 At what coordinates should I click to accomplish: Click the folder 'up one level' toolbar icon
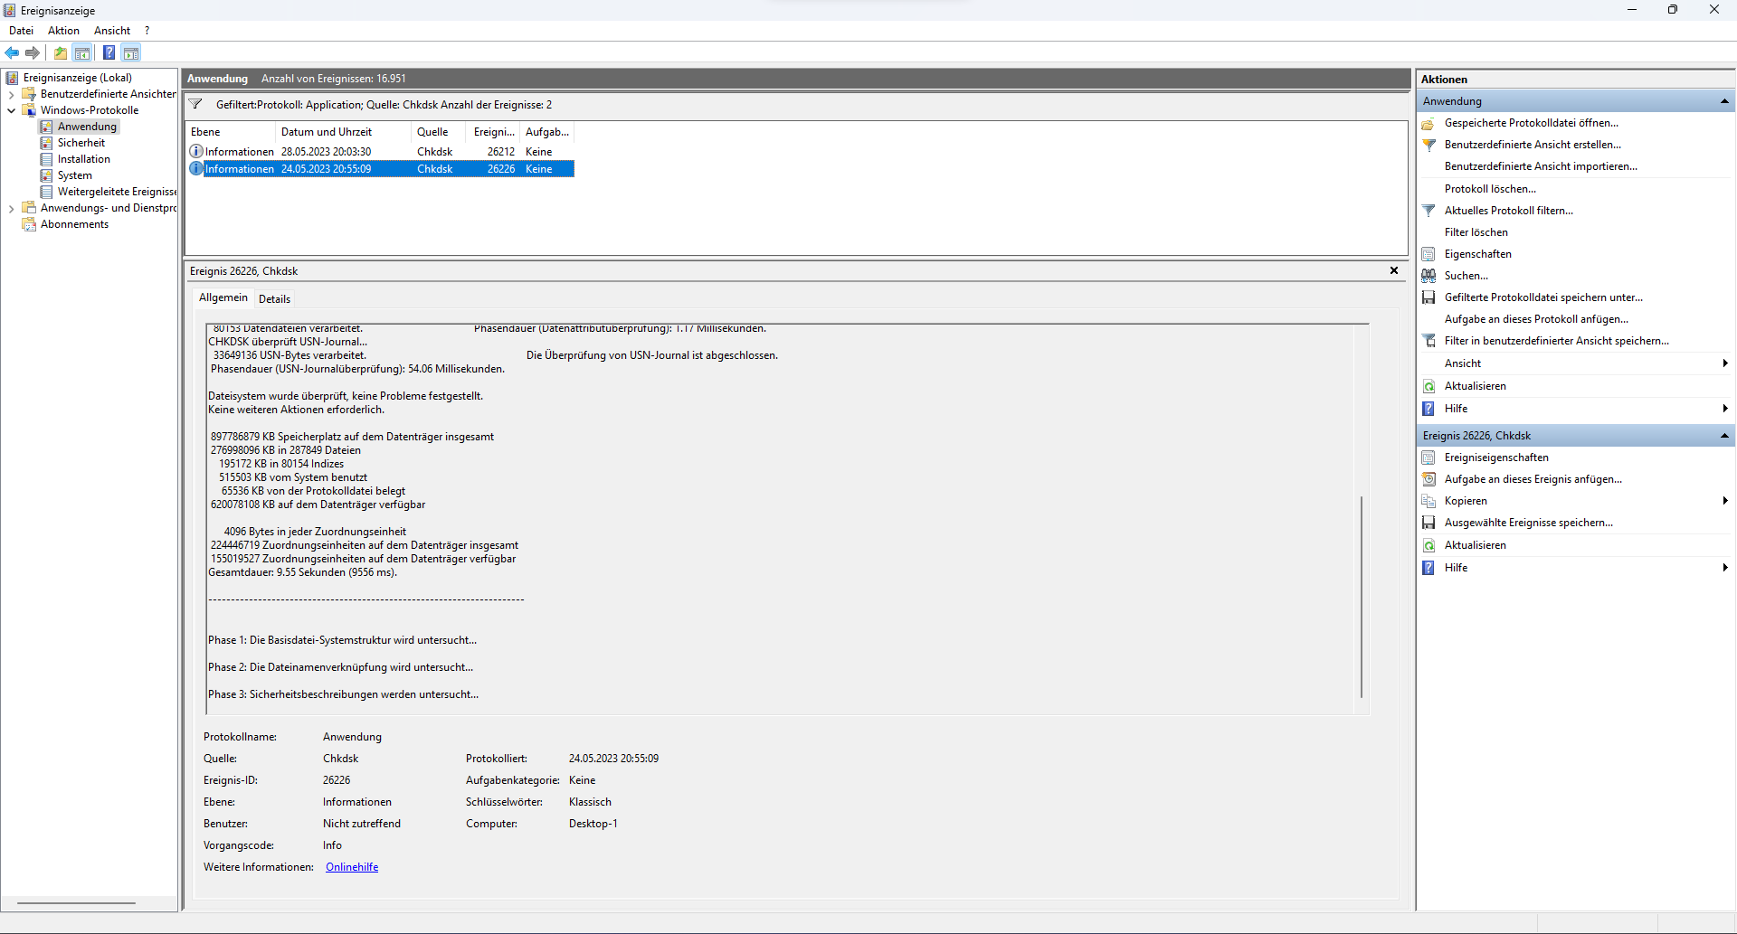(x=61, y=52)
